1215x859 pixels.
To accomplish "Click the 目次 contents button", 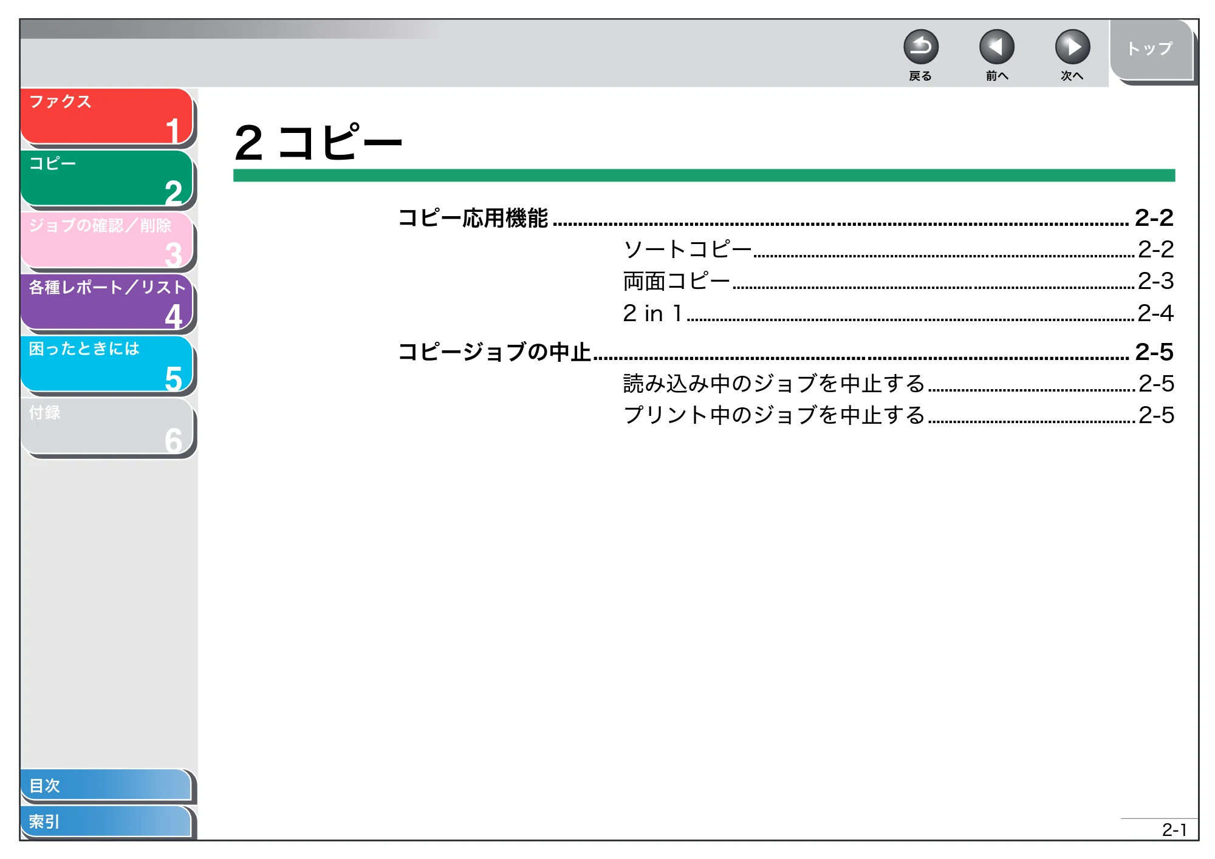I will point(106,785).
